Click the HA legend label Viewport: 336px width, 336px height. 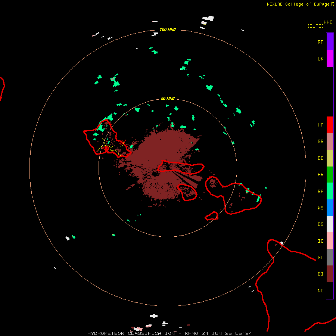pos(320,125)
